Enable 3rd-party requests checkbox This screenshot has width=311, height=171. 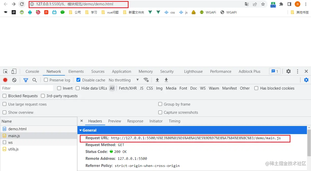pyautogui.click(x=43, y=96)
